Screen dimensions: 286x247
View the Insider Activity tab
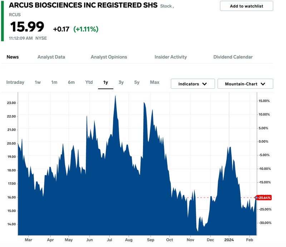click(171, 57)
